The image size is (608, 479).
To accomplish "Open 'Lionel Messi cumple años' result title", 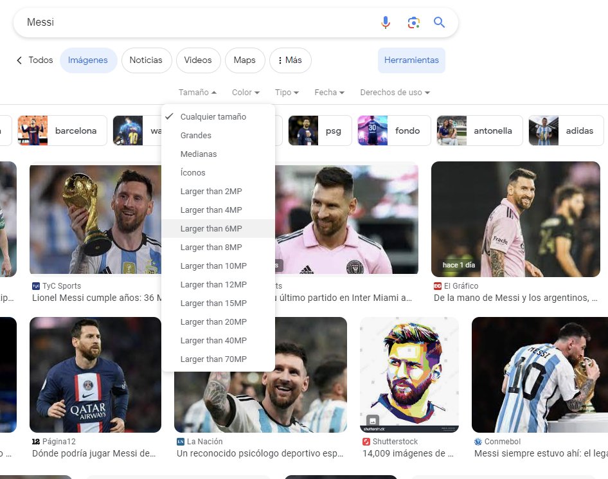I will tap(96, 298).
